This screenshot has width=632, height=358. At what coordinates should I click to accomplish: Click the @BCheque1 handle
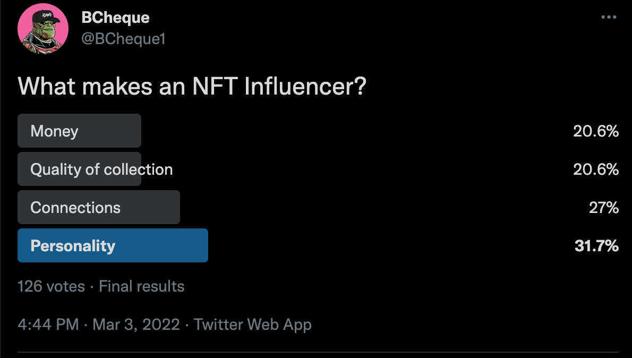(123, 39)
